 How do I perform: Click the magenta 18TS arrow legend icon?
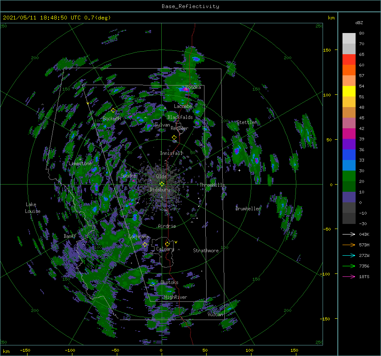(349, 276)
